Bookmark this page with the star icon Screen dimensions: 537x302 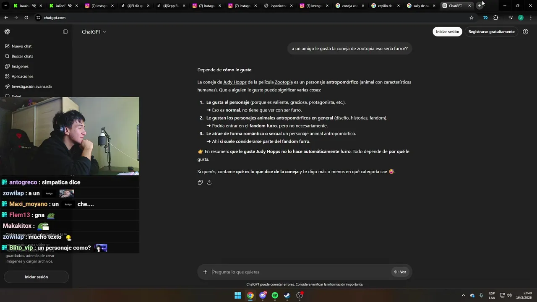click(x=472, y=18)
